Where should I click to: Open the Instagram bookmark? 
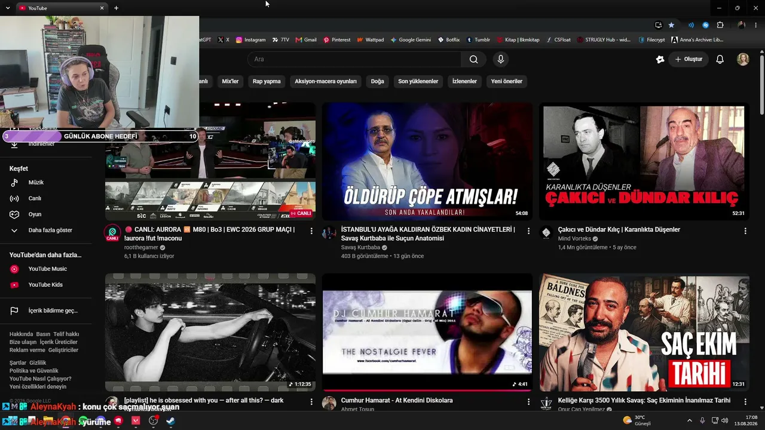point(250,40)
